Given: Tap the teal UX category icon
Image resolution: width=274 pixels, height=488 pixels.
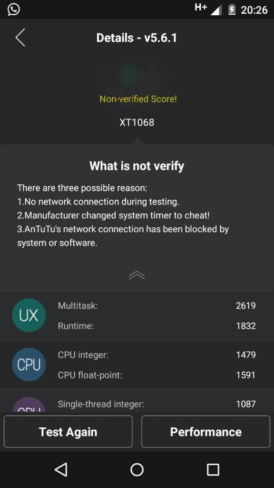Looking at the screenshot, I should tap(29, 315).
